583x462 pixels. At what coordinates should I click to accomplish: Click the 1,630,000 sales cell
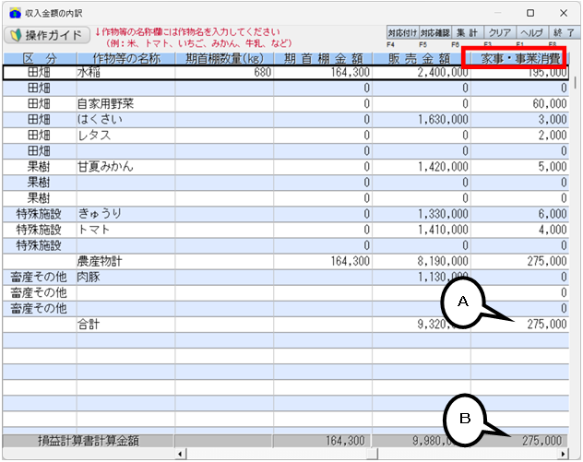click(422, 119)
